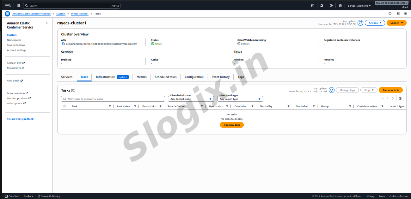Open the top bar settings gear
411x199 pixels.
[x=340, y=6]
